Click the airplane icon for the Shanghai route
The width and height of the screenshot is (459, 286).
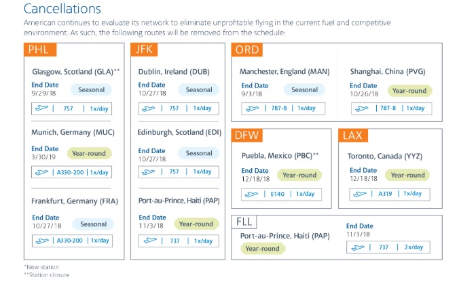click(363, 108)
